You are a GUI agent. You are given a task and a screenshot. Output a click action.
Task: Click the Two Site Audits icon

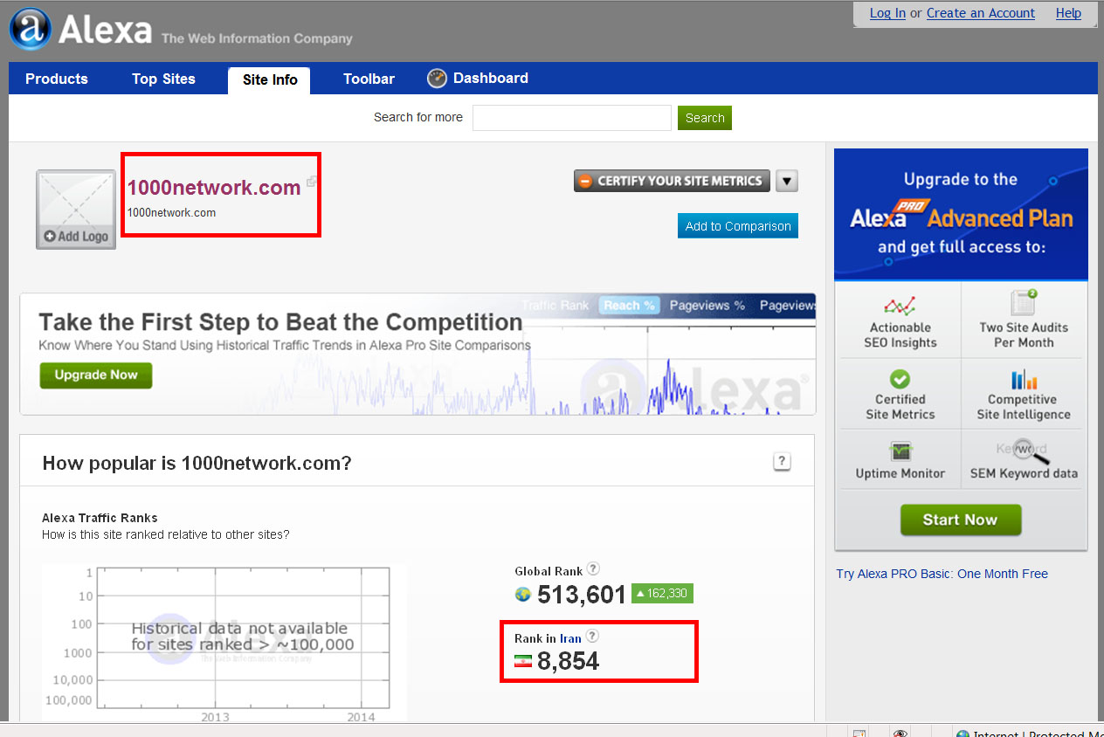coord(1024,303)
